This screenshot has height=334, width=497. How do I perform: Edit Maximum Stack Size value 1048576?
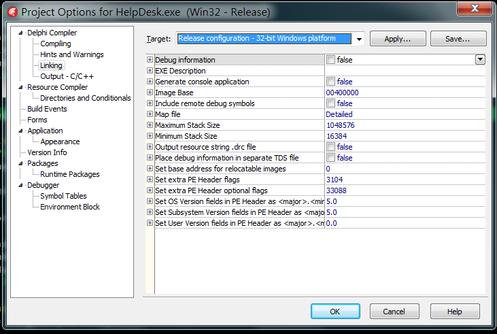pyautogui.click(x=405, y=125)
